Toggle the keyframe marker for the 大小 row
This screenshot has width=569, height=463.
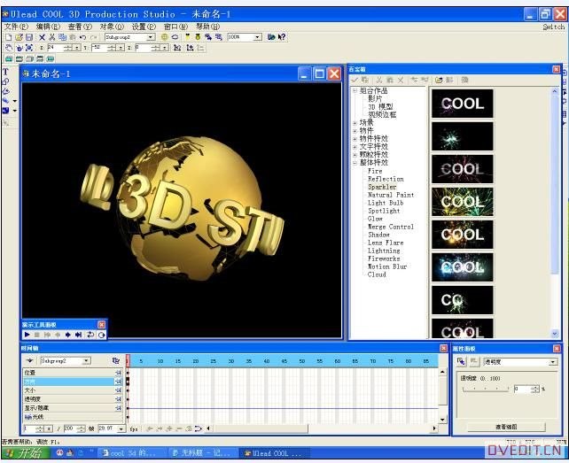pyautogui.click(x=118, y=390)
